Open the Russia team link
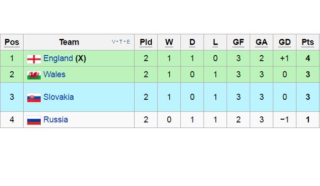Screen dimensions: 320x186 pyautogui.click(x=55, y=120)
